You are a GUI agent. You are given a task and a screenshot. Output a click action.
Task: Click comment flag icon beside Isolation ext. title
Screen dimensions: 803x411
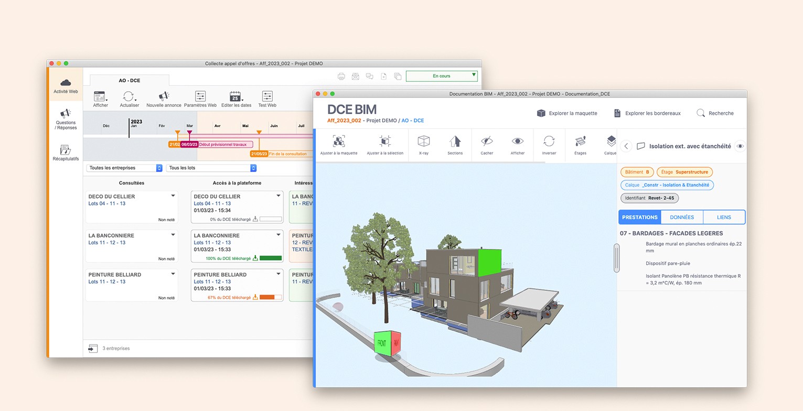coord(640,146)
